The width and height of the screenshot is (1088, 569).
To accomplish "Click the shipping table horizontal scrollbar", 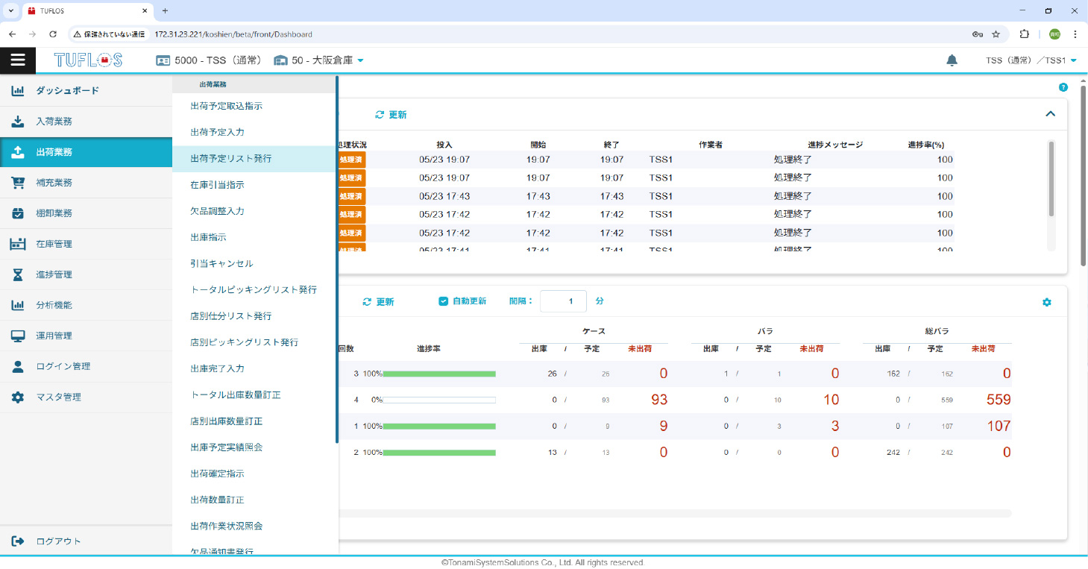I will pyautogui.click(x=675, y=513).
